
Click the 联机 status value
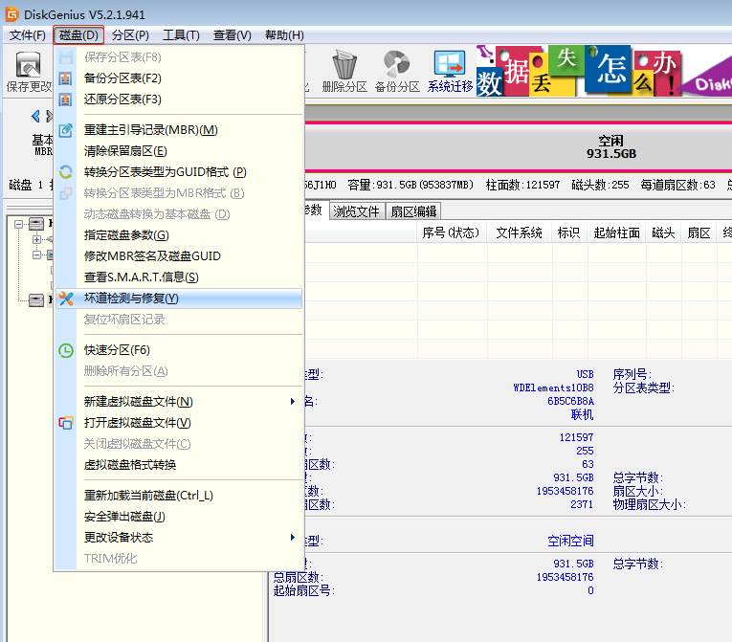(x=582, y=414)
